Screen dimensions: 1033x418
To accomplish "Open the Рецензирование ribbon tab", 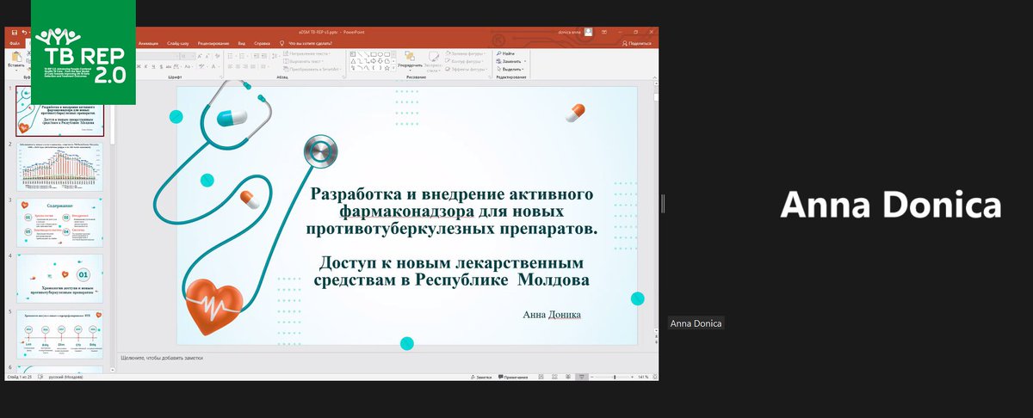I will (x=213, y=42).
